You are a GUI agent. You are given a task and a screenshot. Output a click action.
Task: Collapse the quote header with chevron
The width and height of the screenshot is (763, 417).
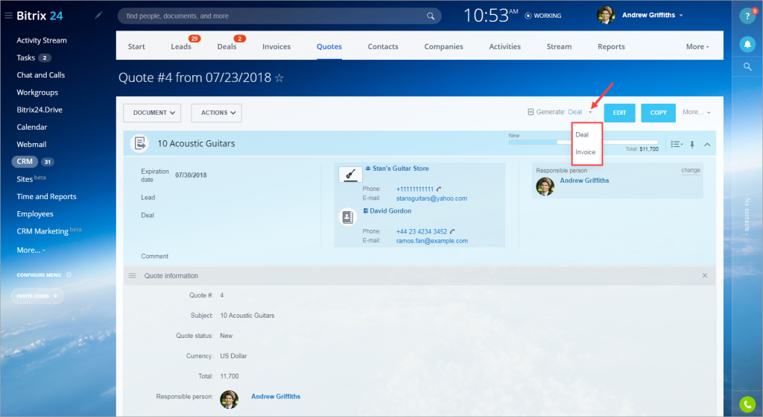coord(707,144)
